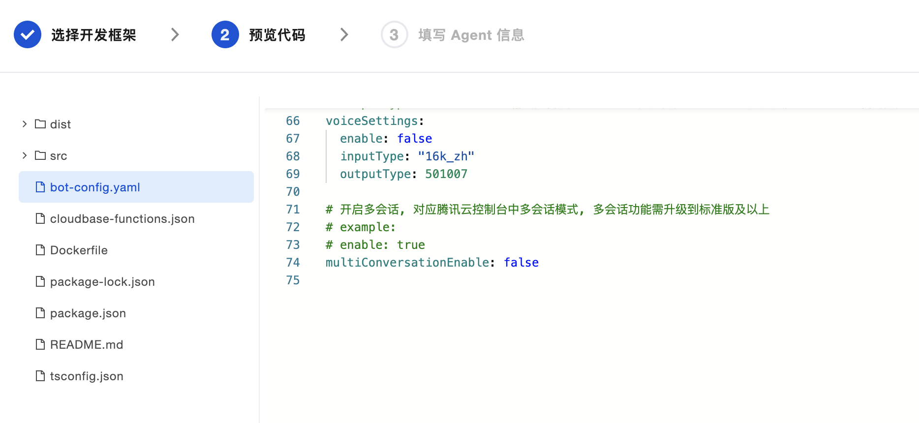Open the src folder
Image resolution: width=919 pixels, height=423 pixels.
tap(59, 156)
